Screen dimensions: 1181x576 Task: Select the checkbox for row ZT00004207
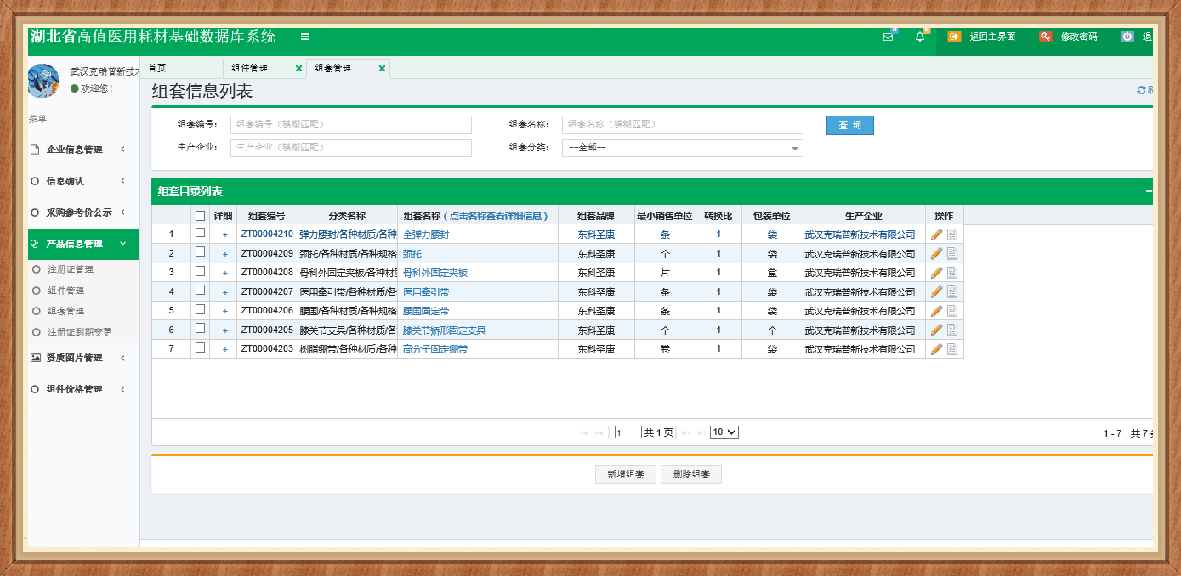(x=200, y=291)
